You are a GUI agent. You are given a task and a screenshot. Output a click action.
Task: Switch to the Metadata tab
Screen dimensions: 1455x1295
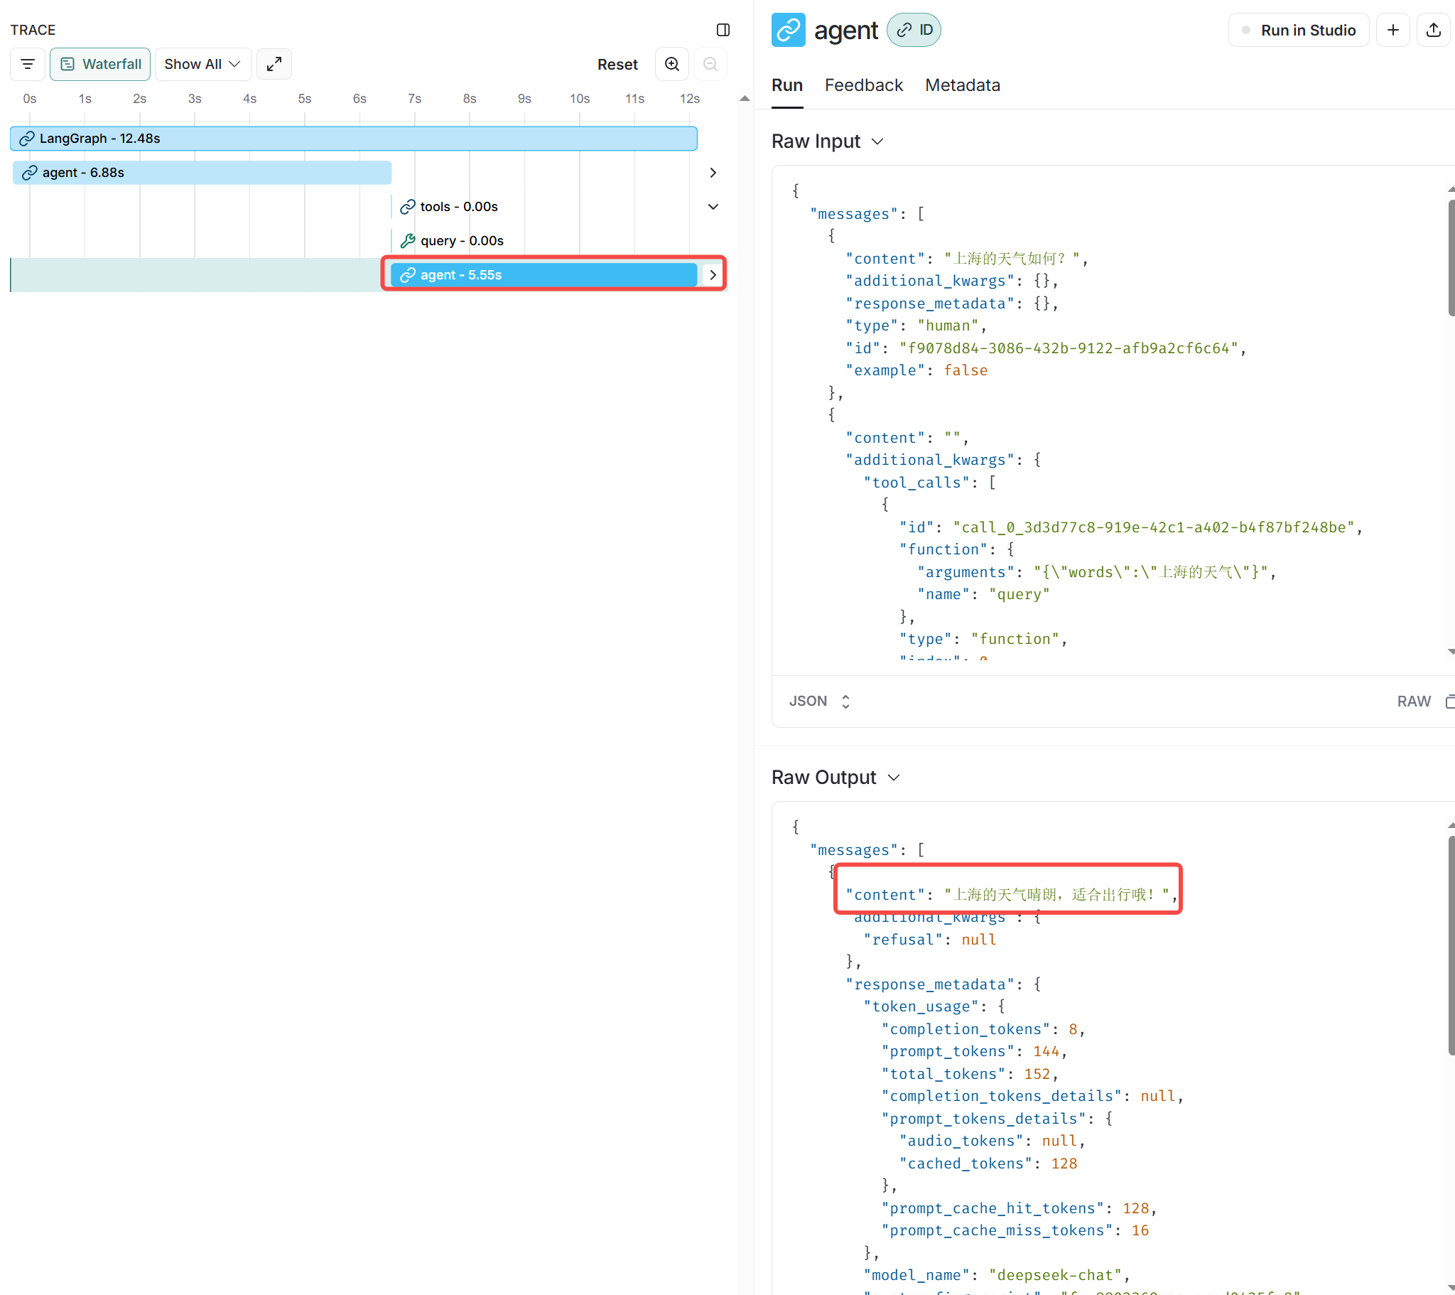[962, 85]
